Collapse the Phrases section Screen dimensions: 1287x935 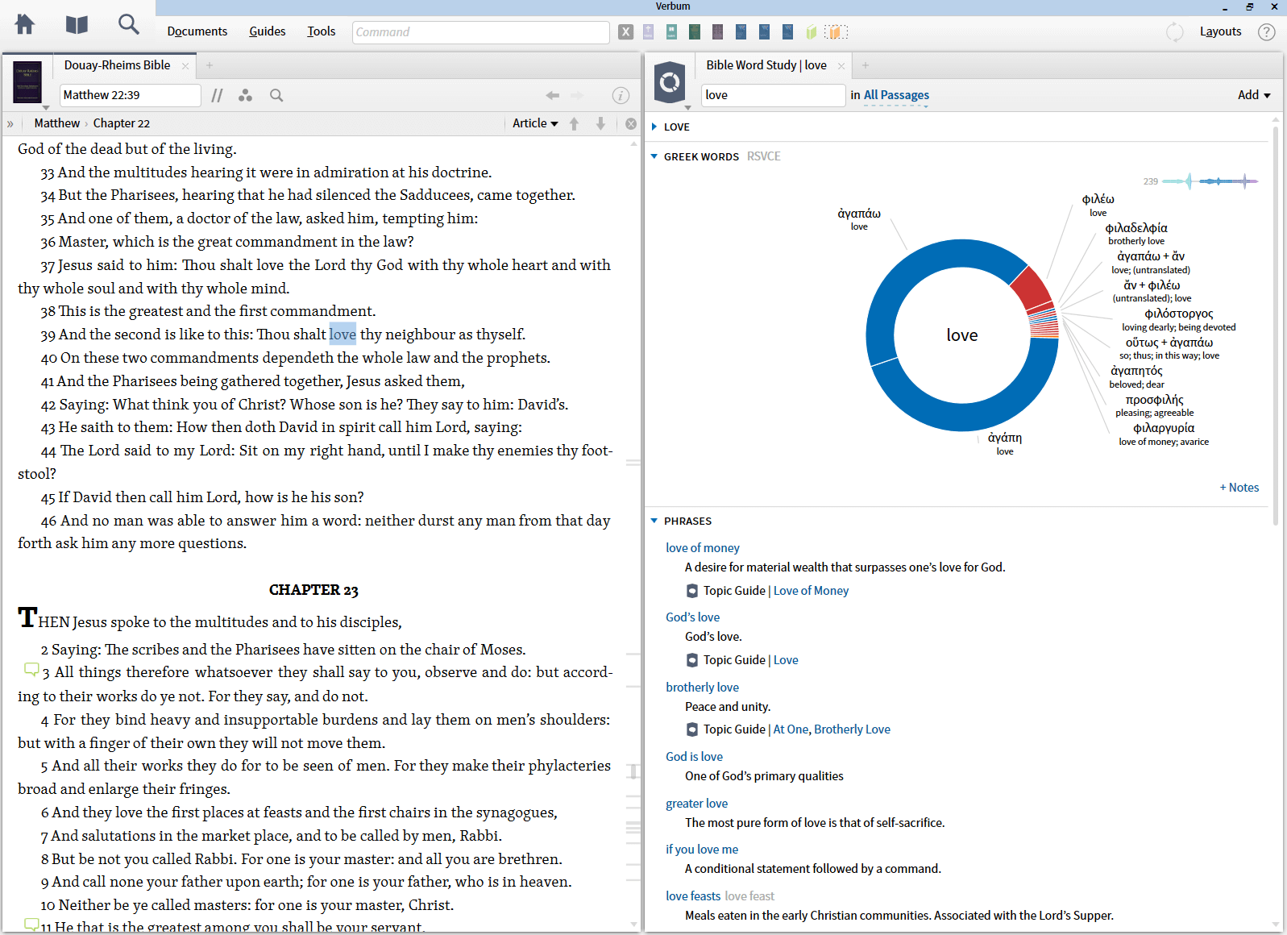pos(654,521)
